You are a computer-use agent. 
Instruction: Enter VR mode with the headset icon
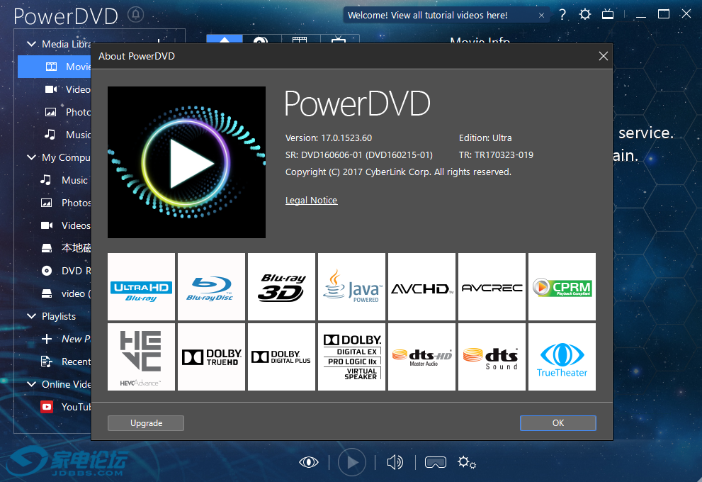(436, 462)
